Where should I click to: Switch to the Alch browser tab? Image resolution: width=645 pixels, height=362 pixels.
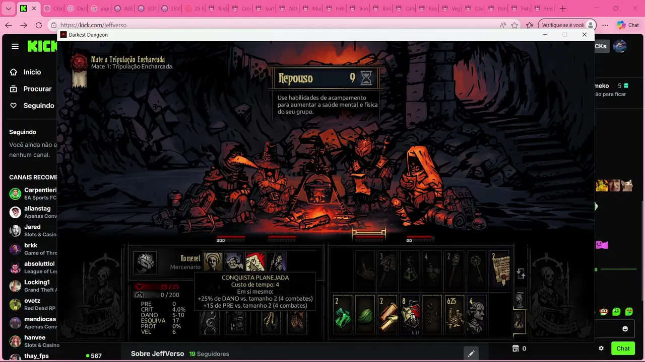pos(289,9)
